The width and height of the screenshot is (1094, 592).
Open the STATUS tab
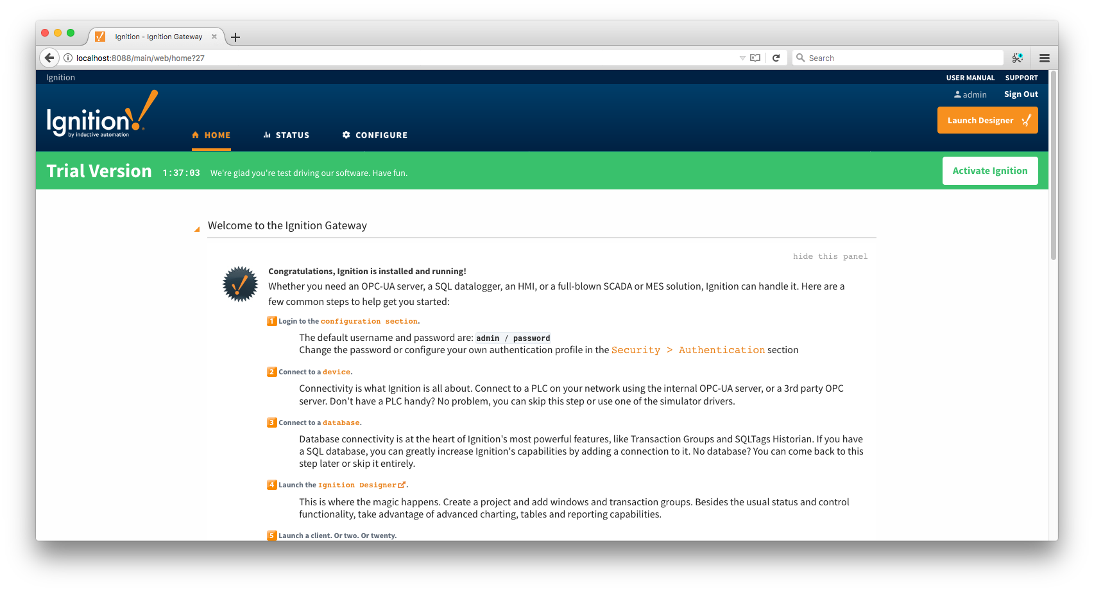(286, 135)
